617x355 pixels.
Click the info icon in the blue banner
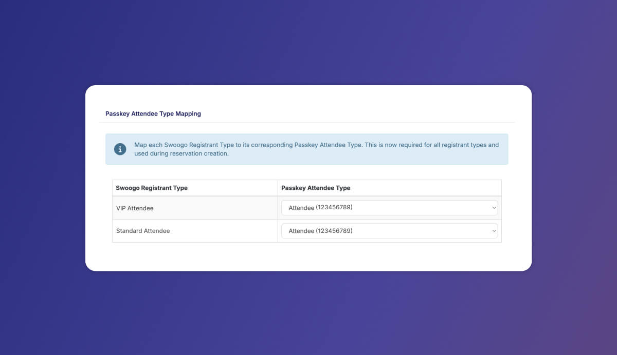120,149
